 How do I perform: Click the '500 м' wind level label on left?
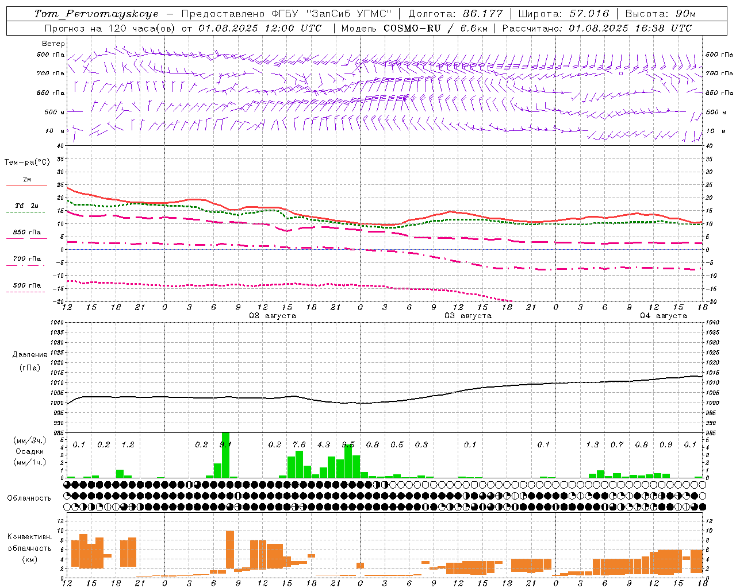tap(55, 112)
